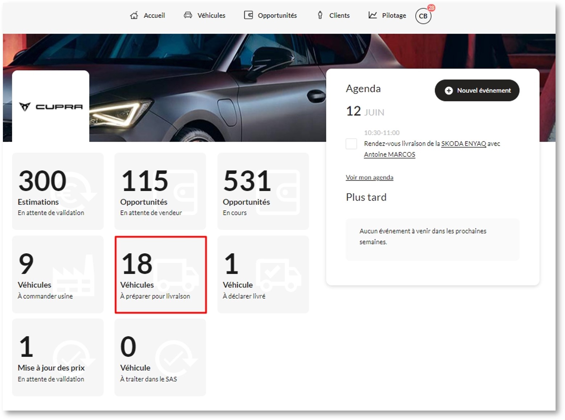Click the Nouvel événement button

[x=477, y=90]
